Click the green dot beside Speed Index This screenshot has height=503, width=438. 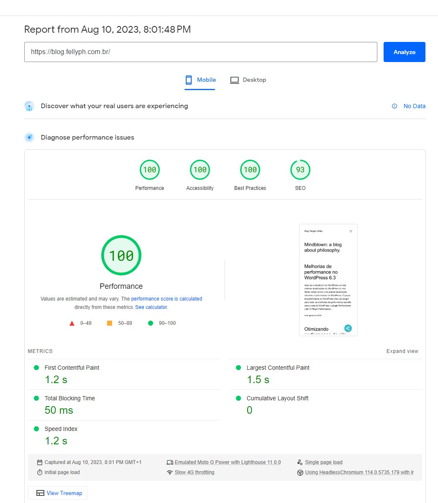pos(36,429)
